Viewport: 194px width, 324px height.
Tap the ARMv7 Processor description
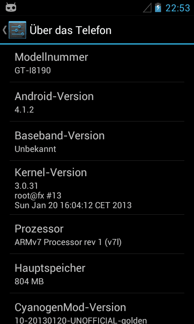tap(68, 242)
